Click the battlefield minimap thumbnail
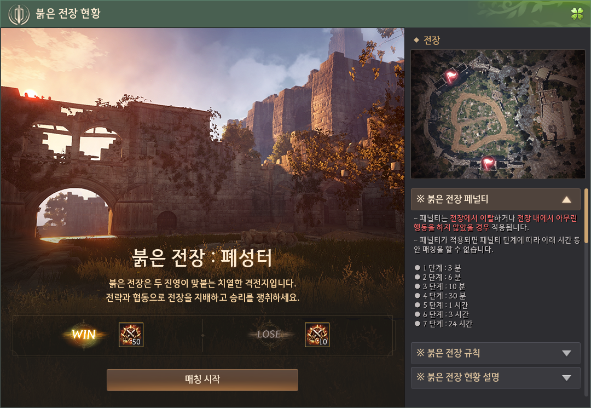 (498, 114)
